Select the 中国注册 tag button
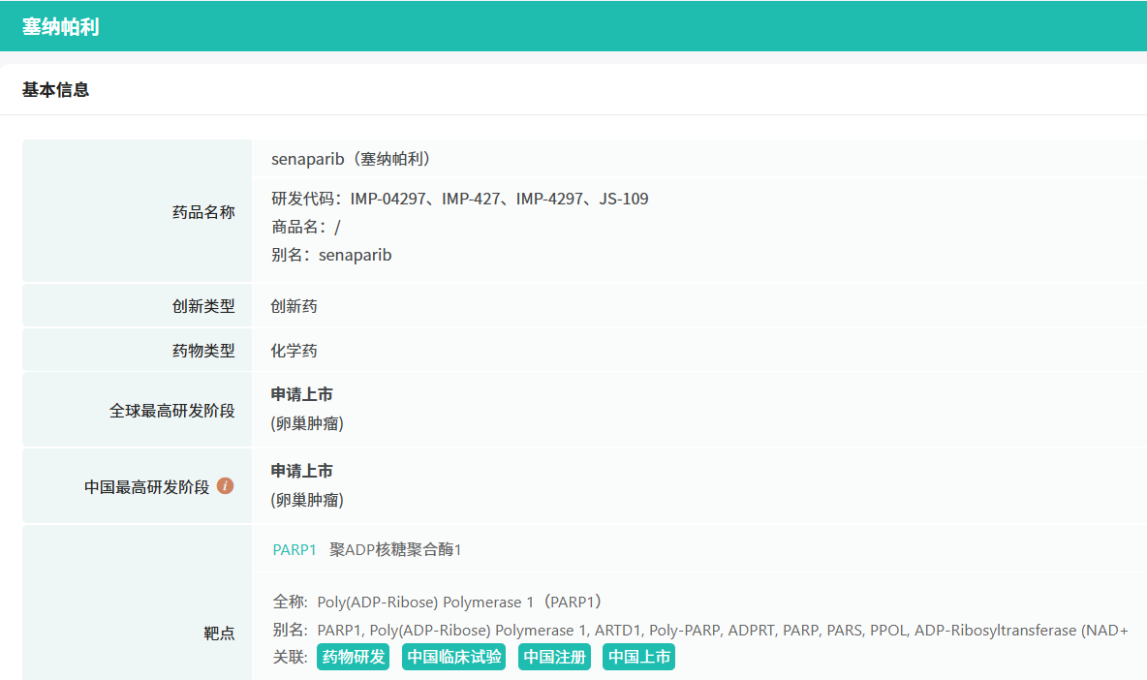This screenshot has width=1147, height=680. tap(554, 657)
